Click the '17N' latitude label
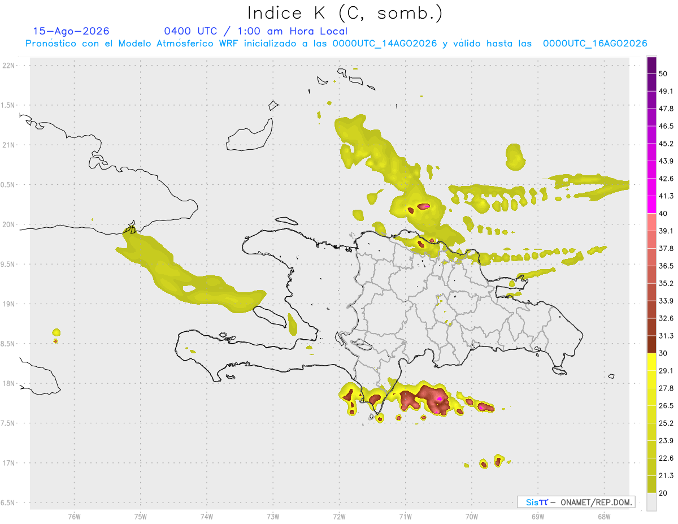The image size is (678, 524). (9, 463)
